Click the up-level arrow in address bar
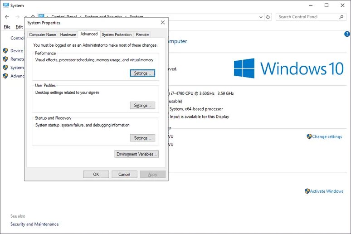Image resolution: width=351 pixels, height=234 pixels. 33,17
